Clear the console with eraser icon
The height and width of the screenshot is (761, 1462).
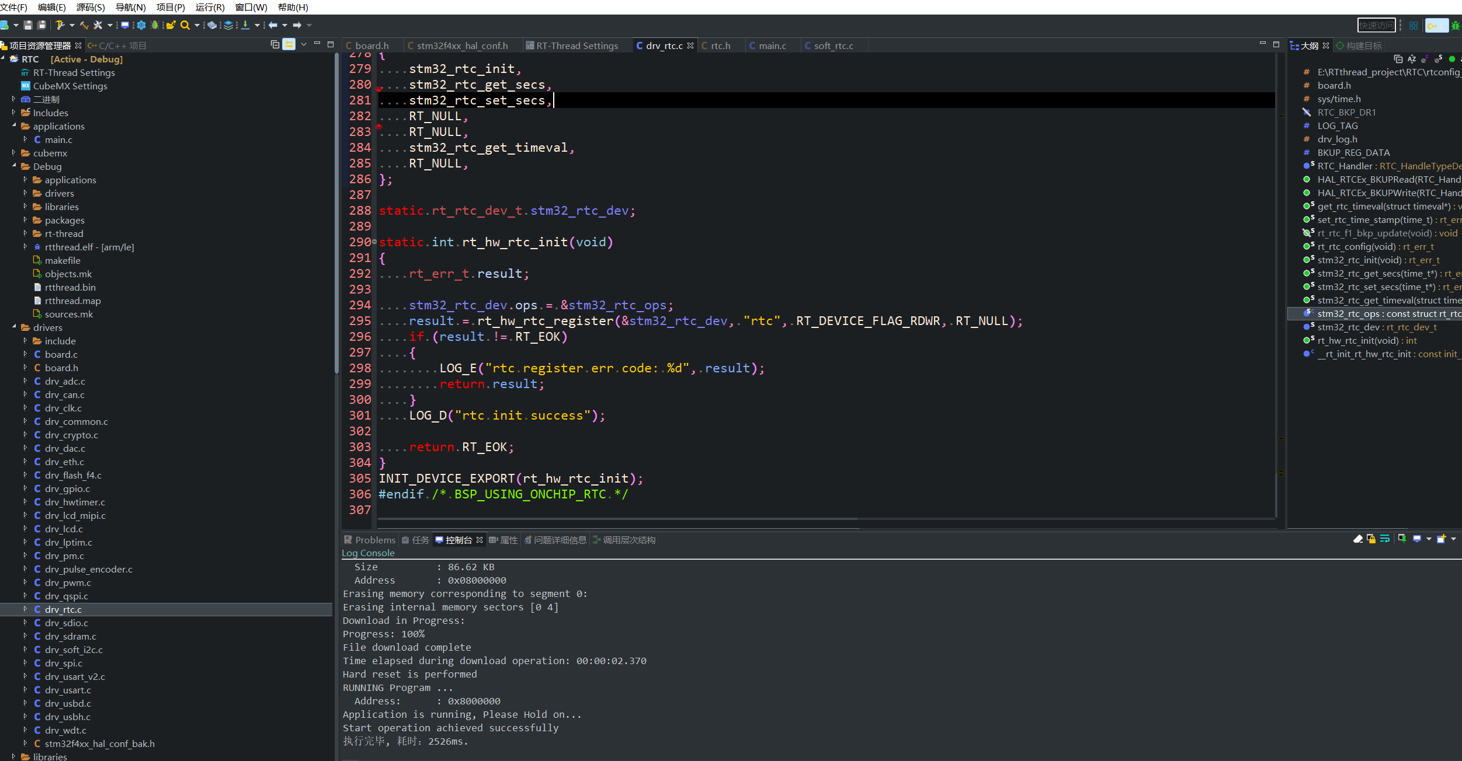point(1358,539)
